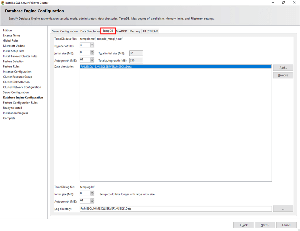Select the R:\MSSQL16.MSSQLSERVER\MSSQL\Data directory row

(x=176, y=67)
